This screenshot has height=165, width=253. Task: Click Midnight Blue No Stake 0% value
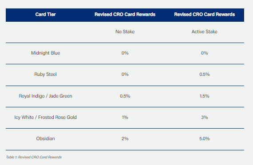point(125,53)
